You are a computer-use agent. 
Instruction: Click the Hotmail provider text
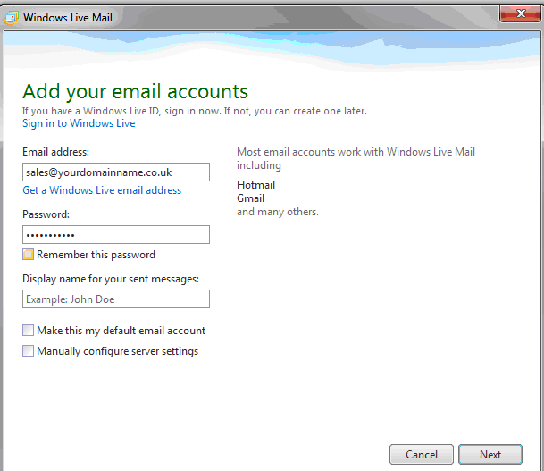click(255, 185)
